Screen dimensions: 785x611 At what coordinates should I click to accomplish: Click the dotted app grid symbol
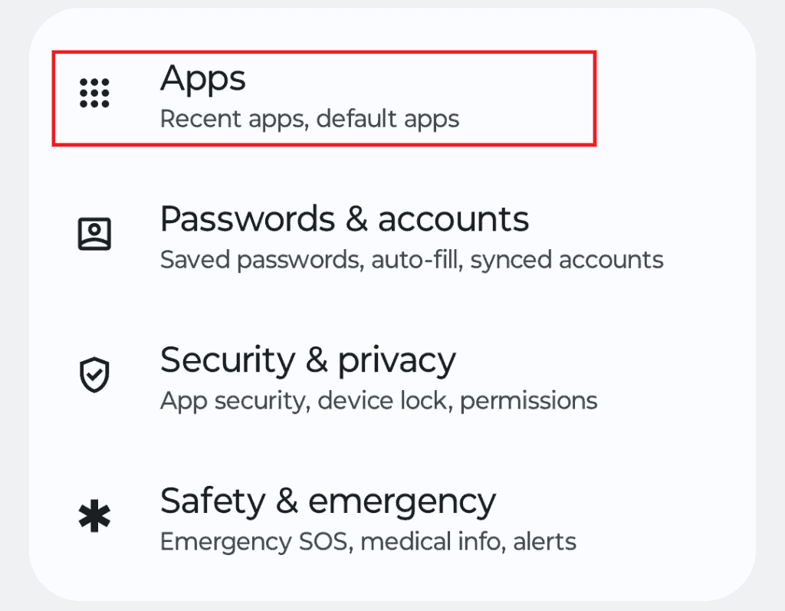click(x=94, y=93)
